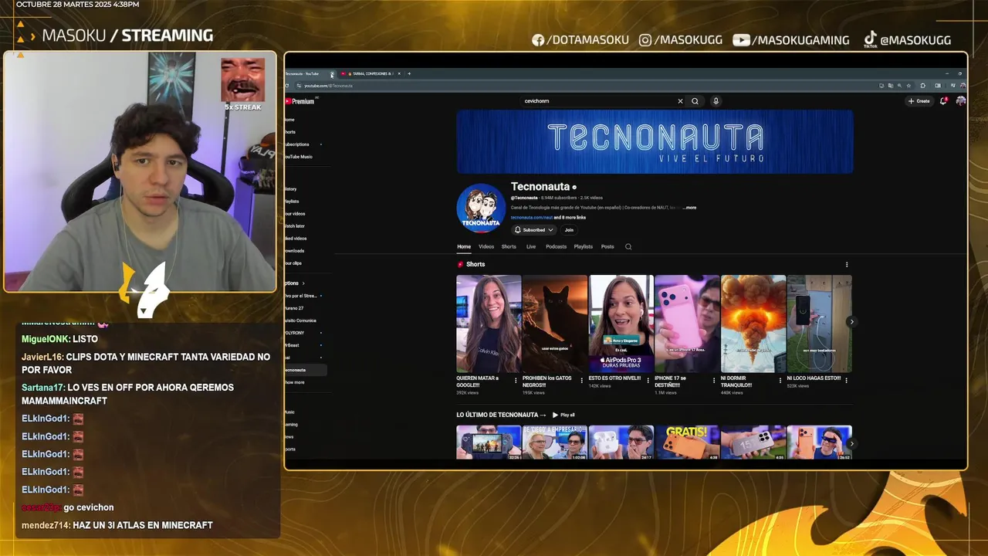
Task: Click the browser address bar URL
Action: click(328, 86)
